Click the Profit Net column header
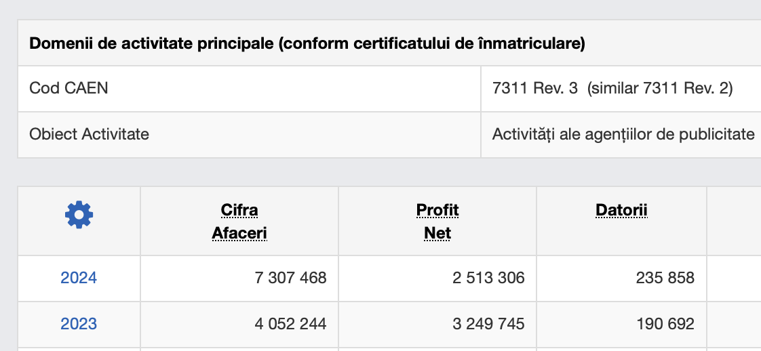Viewport: 761px width, 351px height. pyautogui.click(x=437, y=222)
